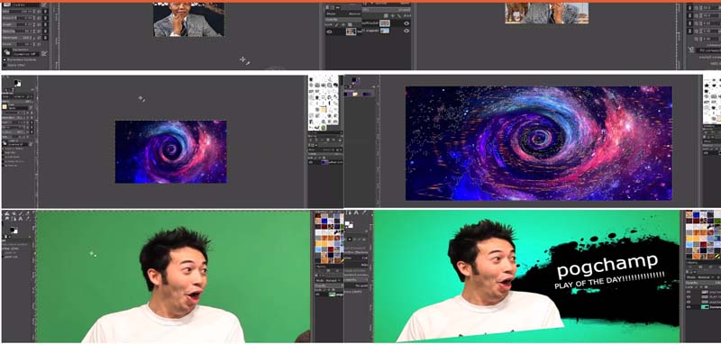Viewport: 721px width, 344px height.
Task: Click the large galaxy canvas in middle-right window
Action: tap(538, 143)
